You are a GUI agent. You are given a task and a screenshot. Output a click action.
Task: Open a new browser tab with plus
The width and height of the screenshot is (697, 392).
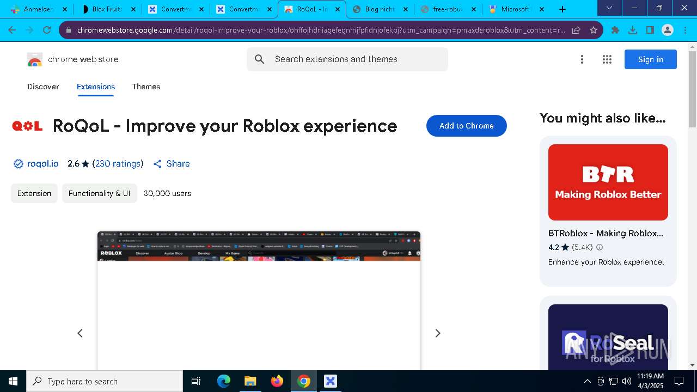[x=563, y=9]
